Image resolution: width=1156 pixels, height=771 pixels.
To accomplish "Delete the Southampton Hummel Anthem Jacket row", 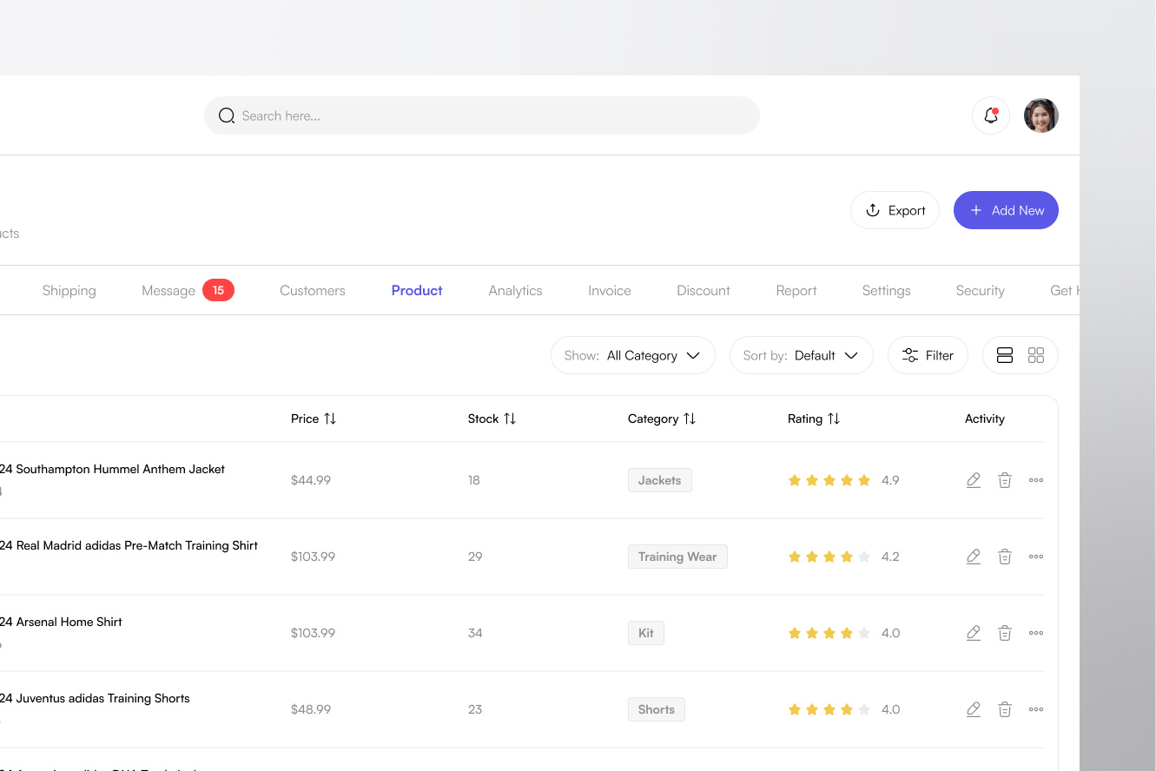I will [1005, 480].
